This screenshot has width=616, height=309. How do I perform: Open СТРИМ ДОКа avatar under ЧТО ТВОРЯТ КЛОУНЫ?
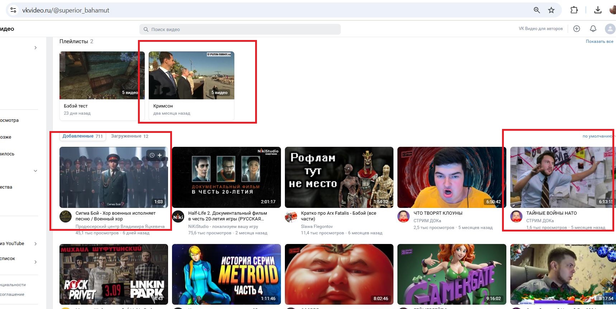click(403, 216)
